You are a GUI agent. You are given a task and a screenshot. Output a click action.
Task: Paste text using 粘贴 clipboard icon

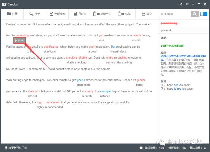point(124,14)
